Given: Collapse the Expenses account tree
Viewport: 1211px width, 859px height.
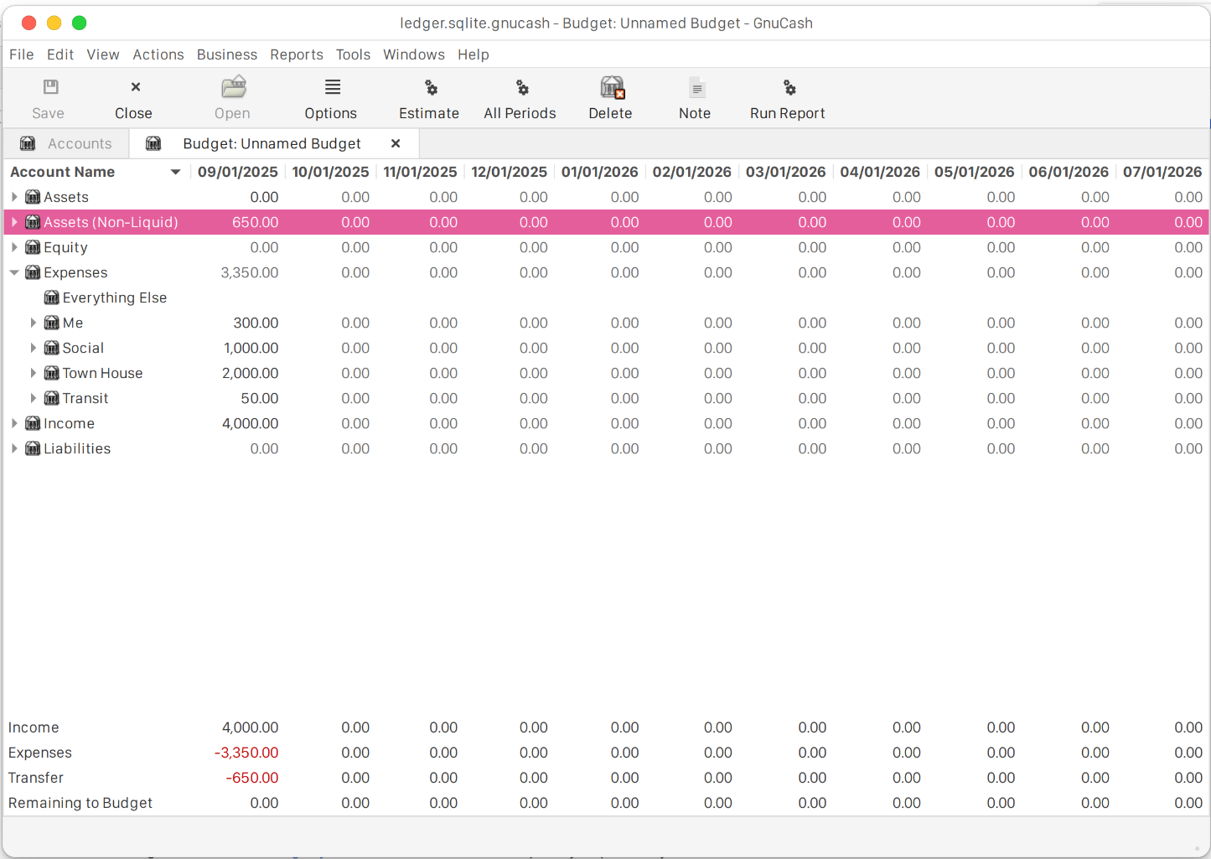Looking at the screenshot, I should [14, 272].
